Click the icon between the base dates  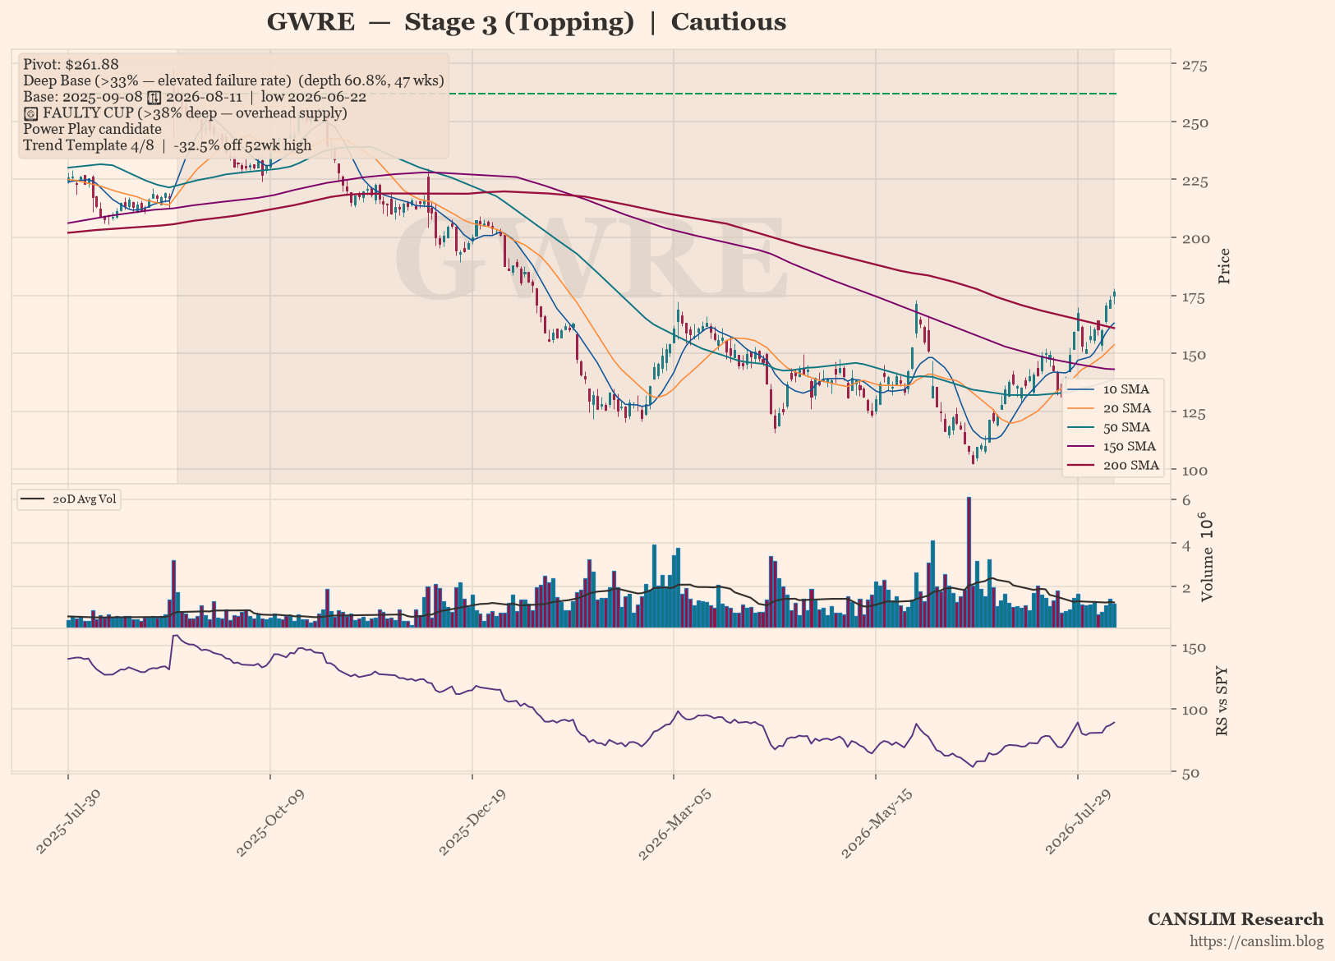154,97
